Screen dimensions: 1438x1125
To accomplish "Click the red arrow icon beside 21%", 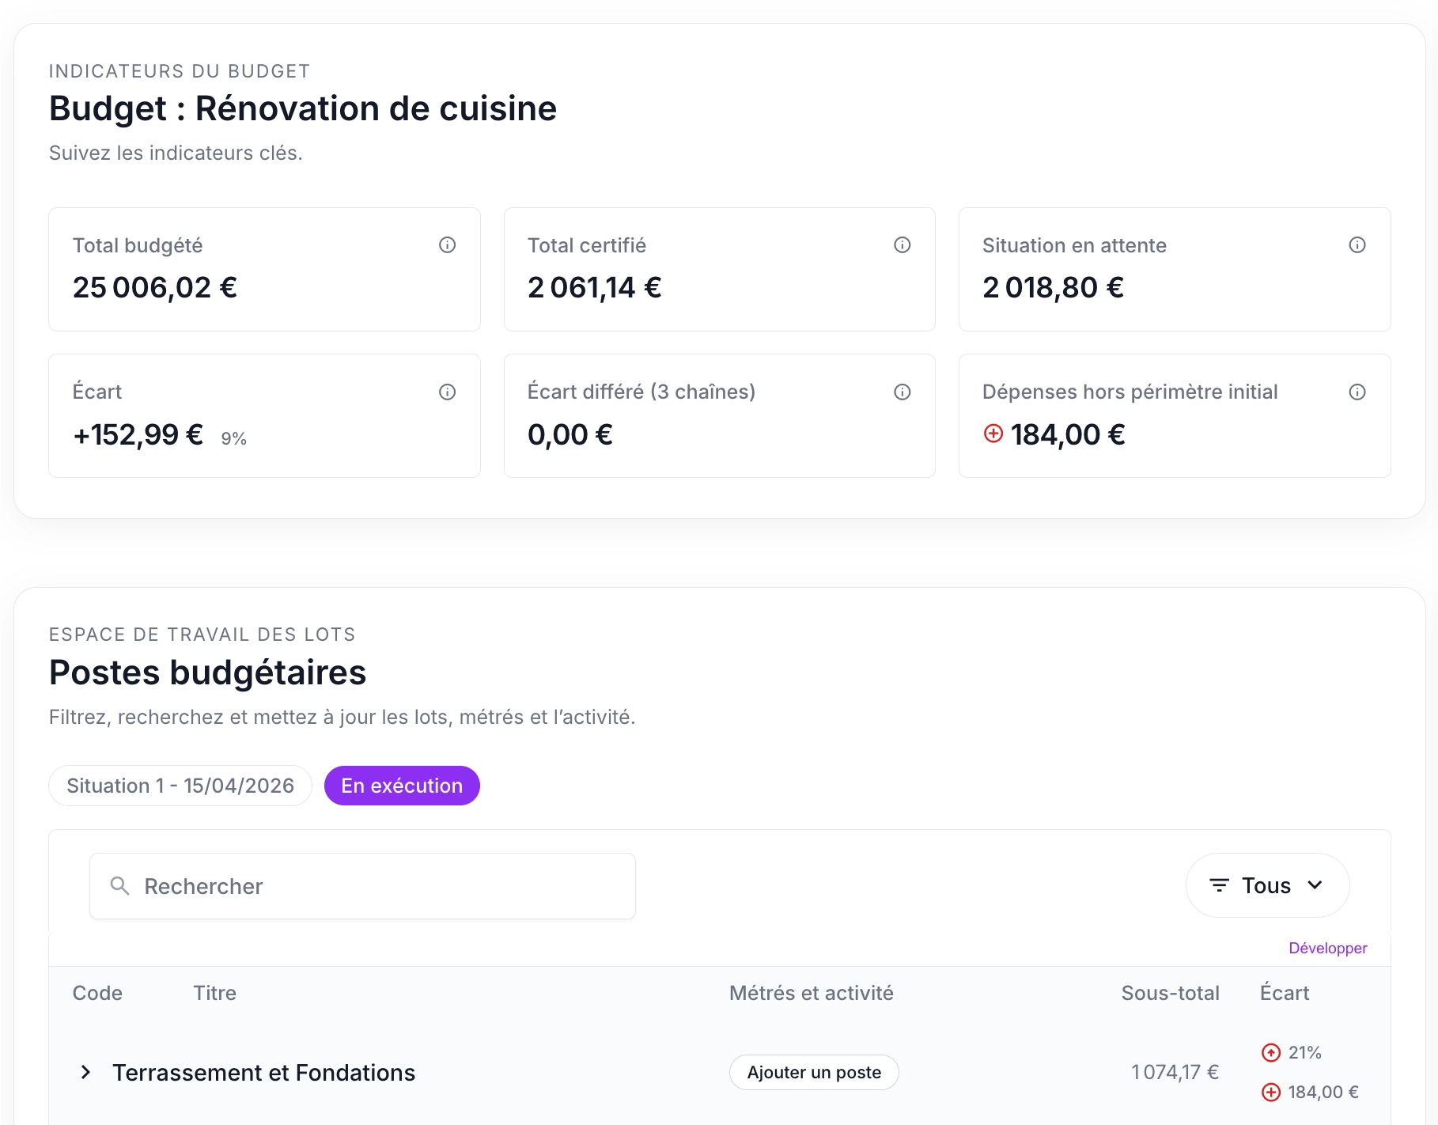I will tap(1270, 1052).
